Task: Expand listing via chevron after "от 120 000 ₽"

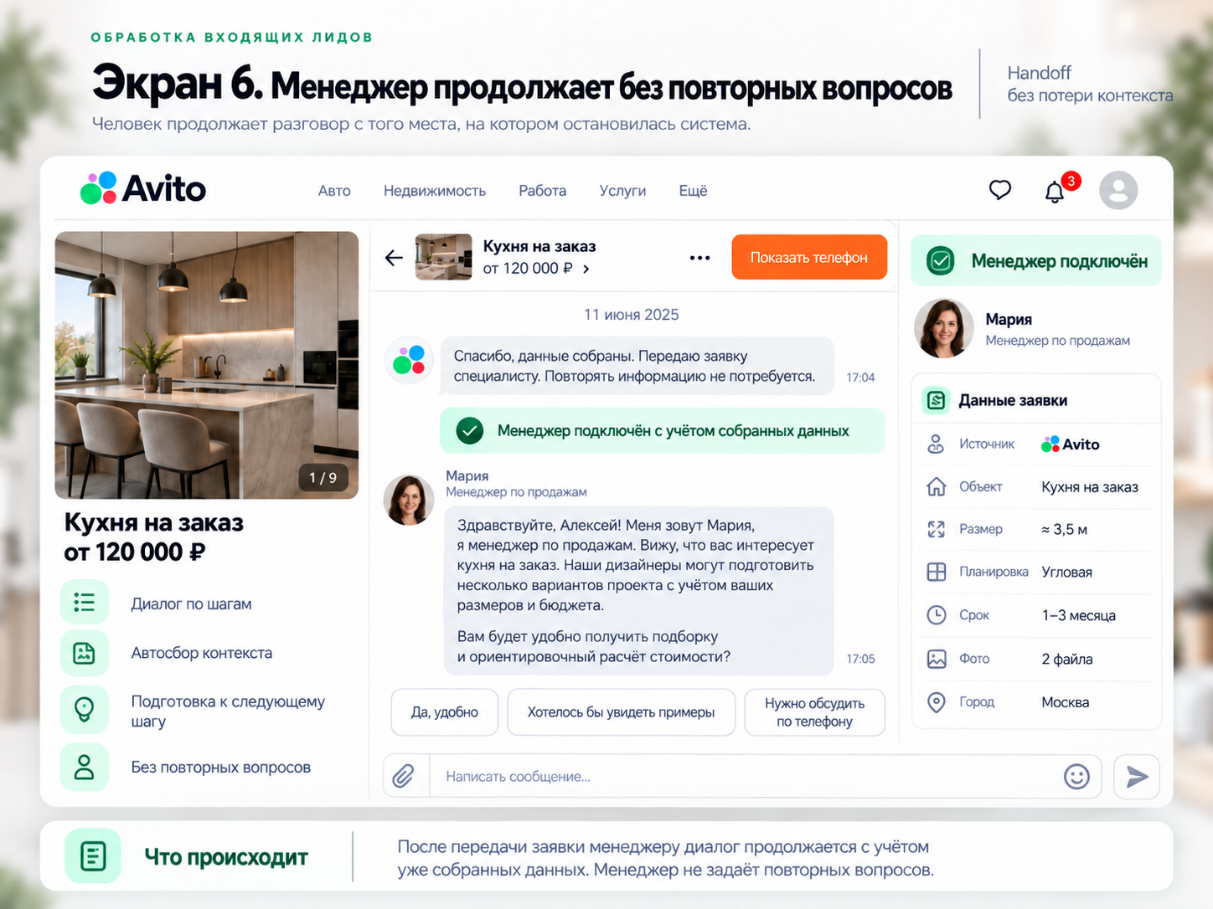Action: pyautogui.click(x=586, y=269)
